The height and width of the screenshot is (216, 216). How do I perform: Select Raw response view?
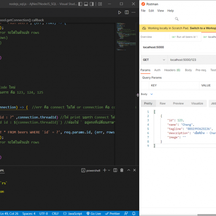pos(163,103)
